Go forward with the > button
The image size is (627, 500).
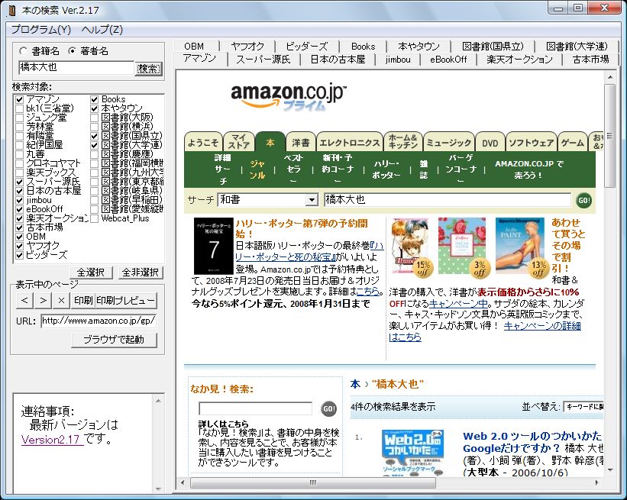pyautogui.click(x=43, y=300)
